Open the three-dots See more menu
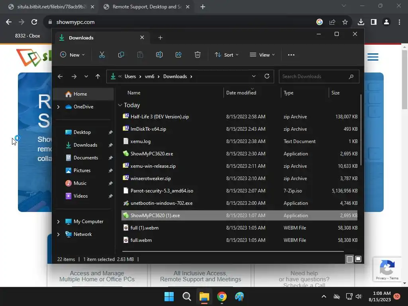The height and width of the screenshot is (306, 408). (291, 55)
